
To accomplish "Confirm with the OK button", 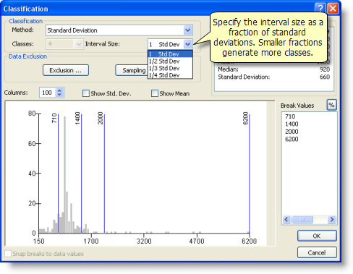I will 317,236.
